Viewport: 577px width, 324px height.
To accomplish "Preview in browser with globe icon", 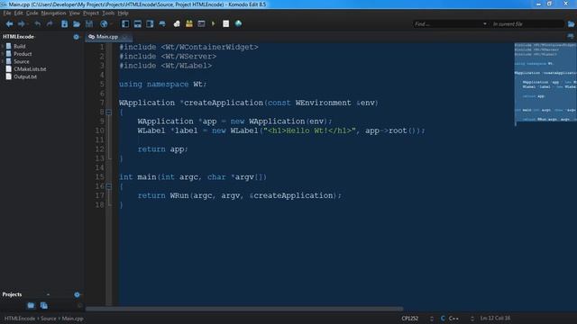I will [x=104, y=24].
